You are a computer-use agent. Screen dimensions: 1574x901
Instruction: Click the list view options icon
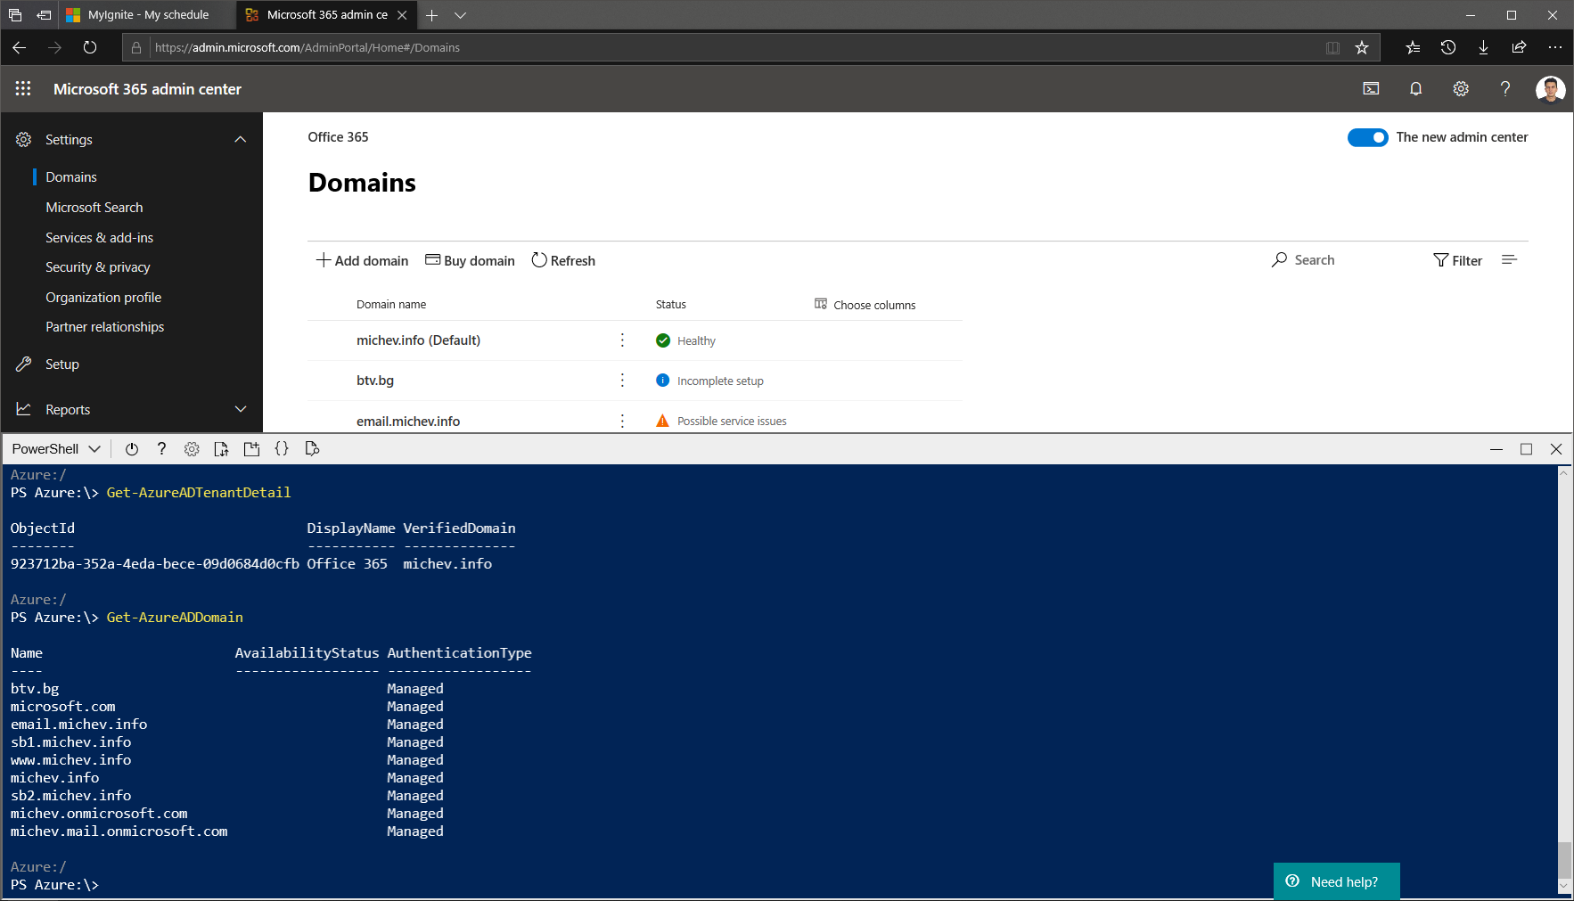point(1509,260)
